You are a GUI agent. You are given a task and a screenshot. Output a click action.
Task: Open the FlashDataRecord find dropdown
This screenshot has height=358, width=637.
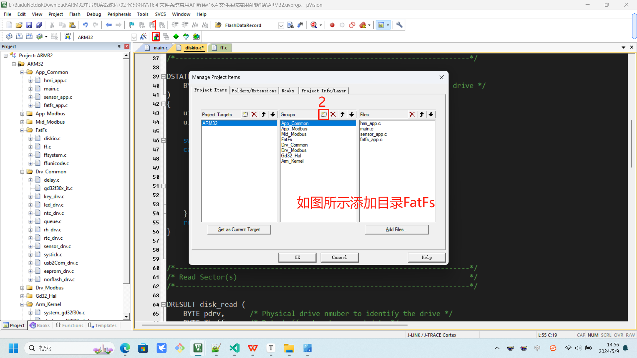(281, 26)
